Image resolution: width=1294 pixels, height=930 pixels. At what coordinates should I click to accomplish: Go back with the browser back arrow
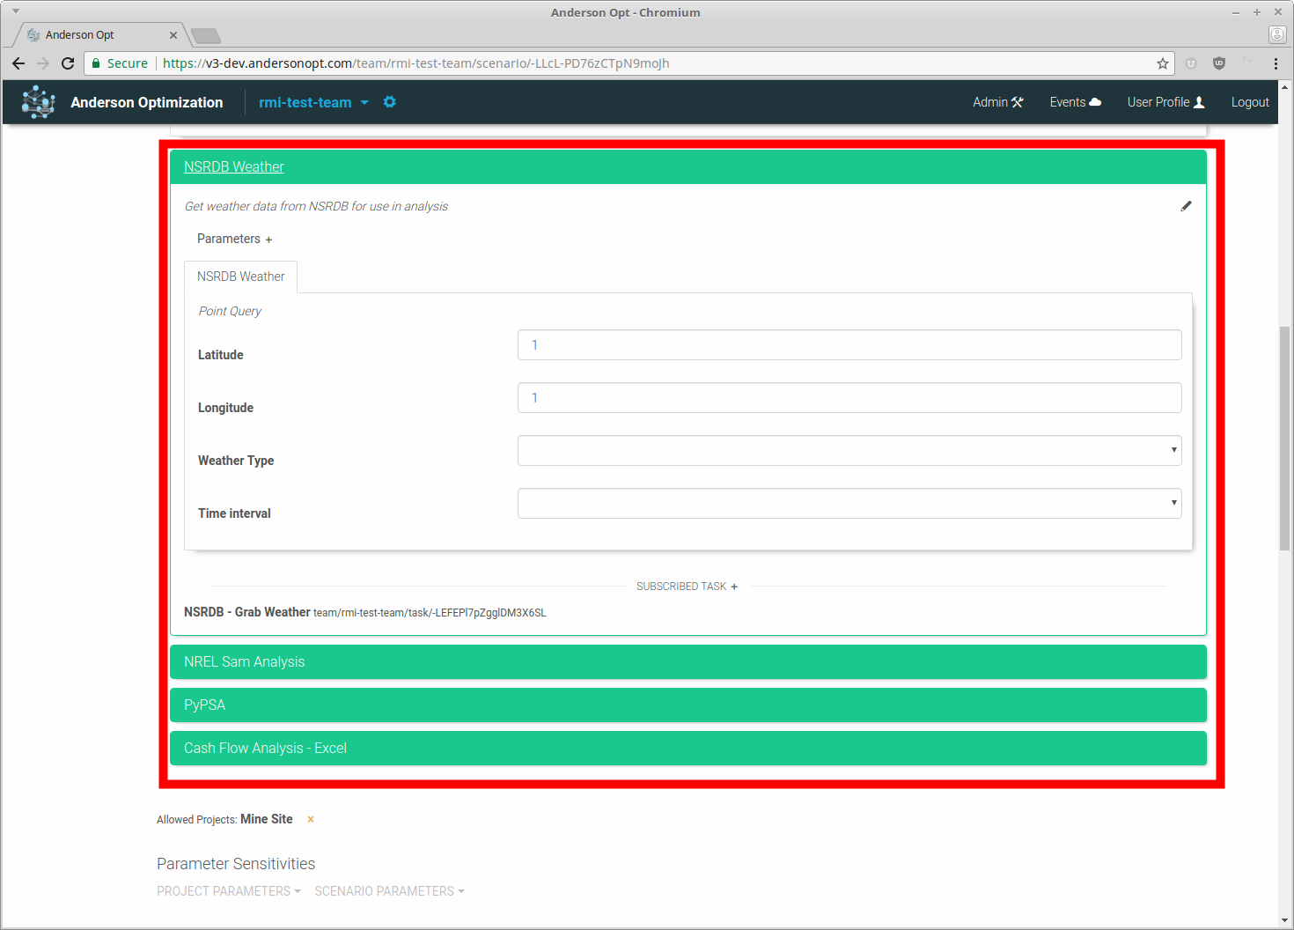(18, 63)
